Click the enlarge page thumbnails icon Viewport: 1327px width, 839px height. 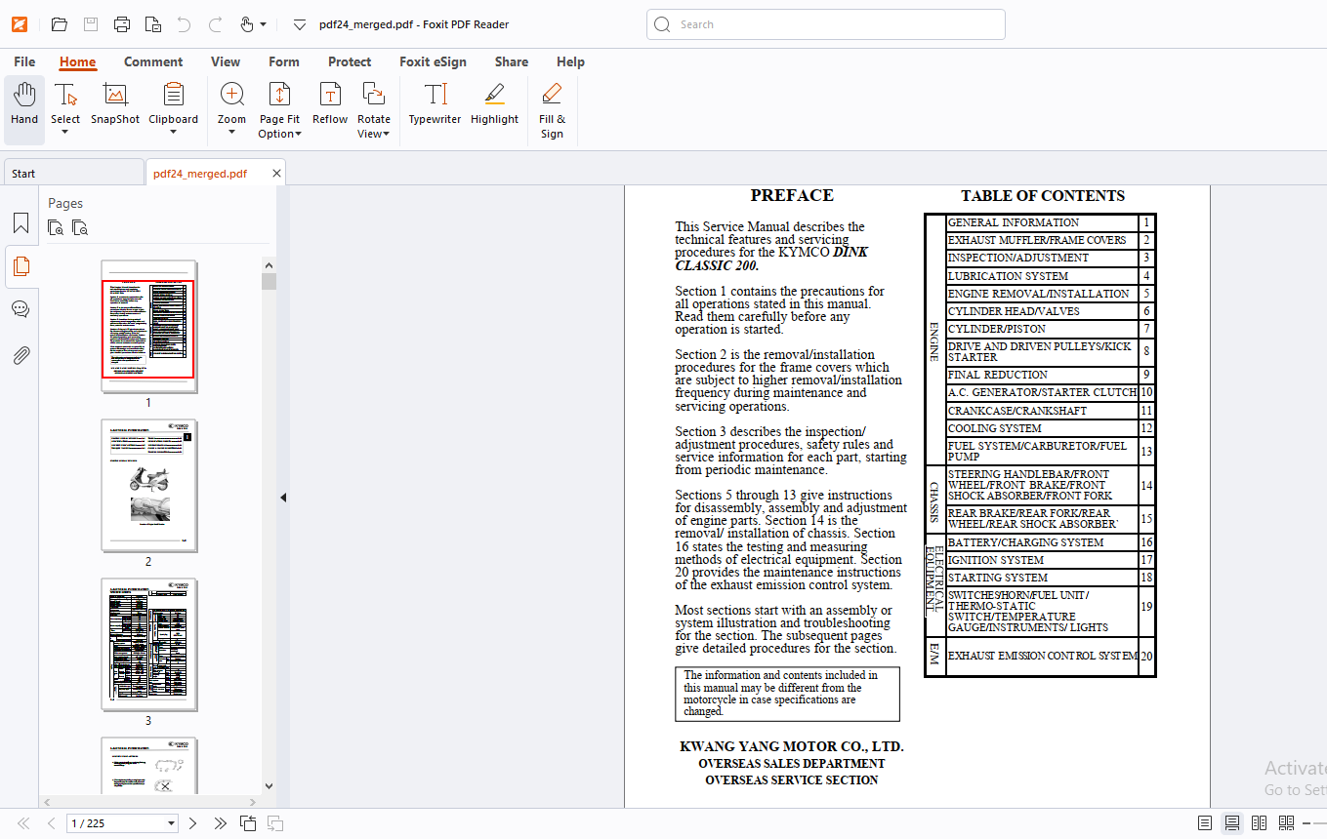(56, 228)
